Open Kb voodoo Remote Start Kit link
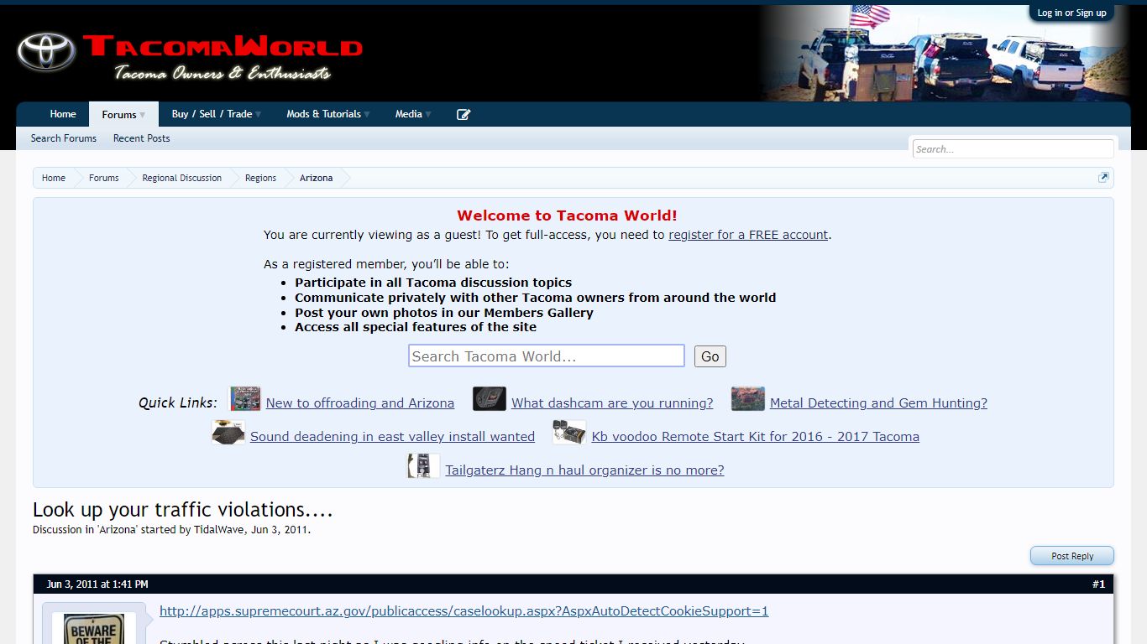Screen dimensions: 1147x644 point(756,437)
